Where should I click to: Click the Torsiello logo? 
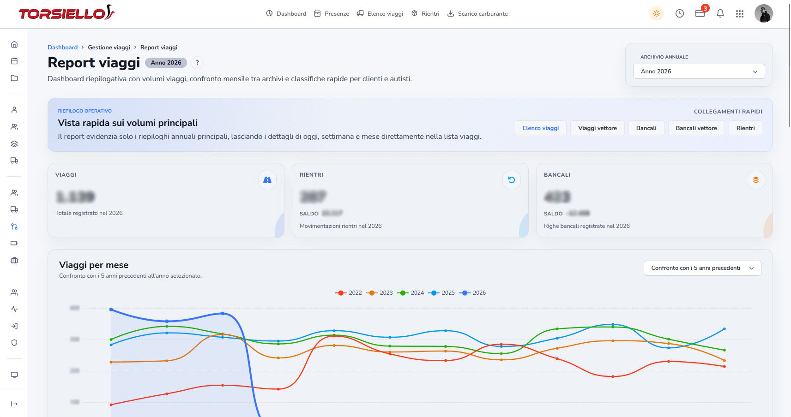[x=66, y=12]
